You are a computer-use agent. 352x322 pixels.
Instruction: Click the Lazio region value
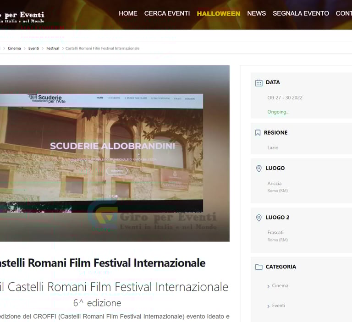[x=273, y=147]
